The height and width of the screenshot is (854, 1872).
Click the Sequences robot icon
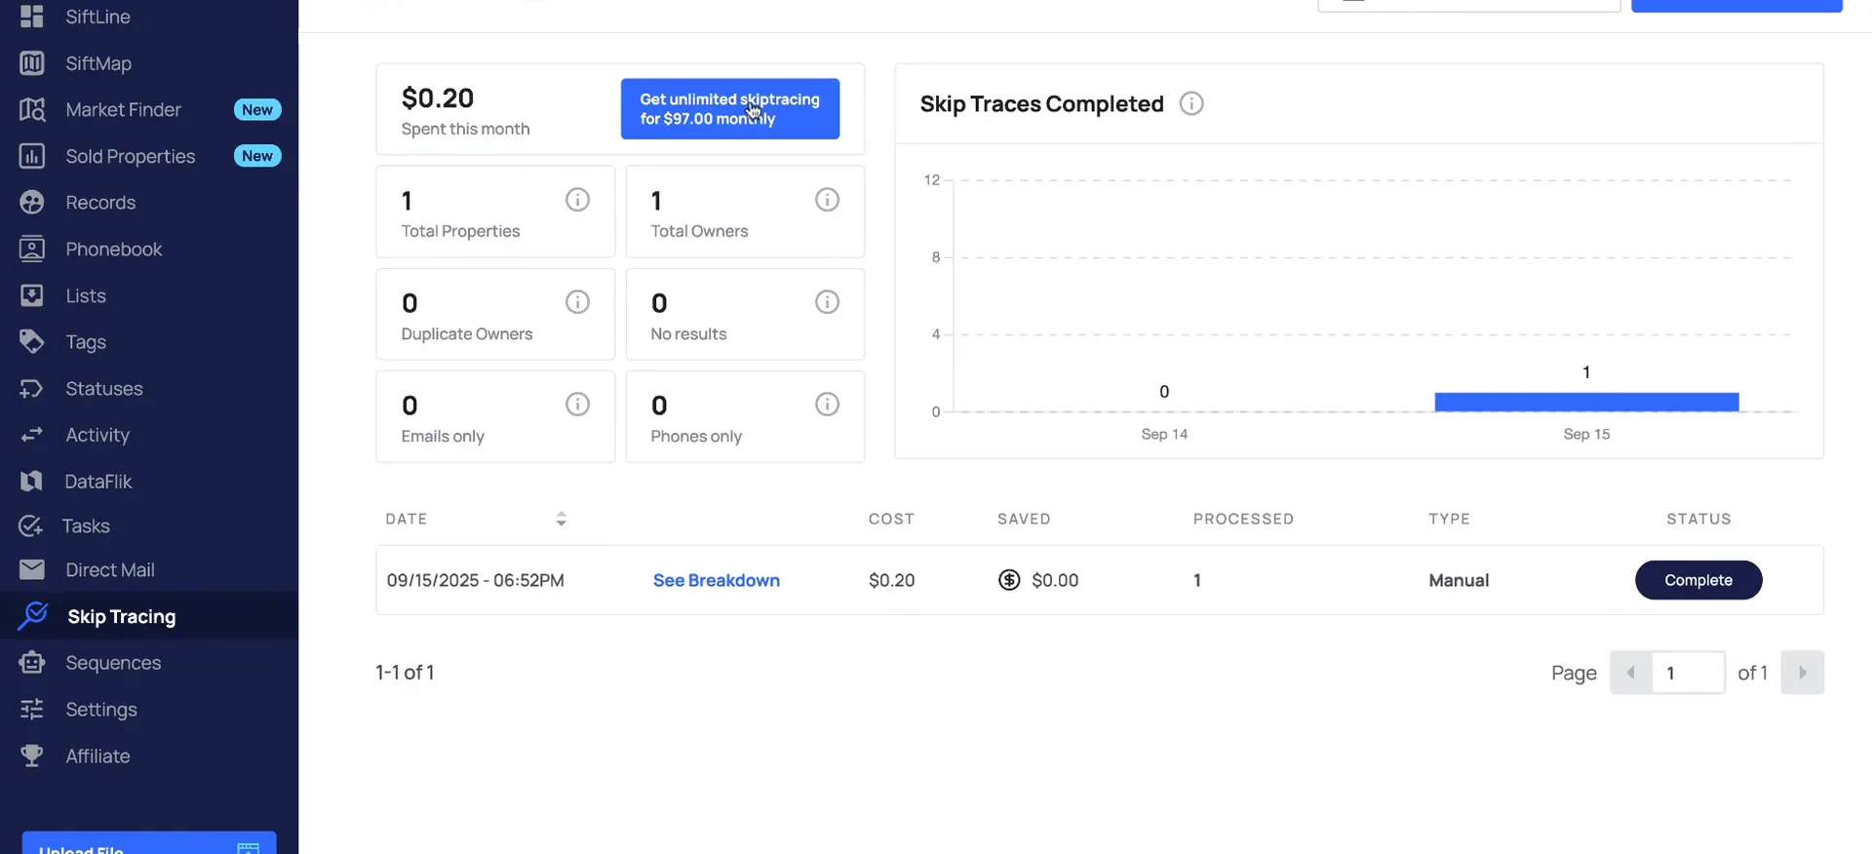pos(32,663)
